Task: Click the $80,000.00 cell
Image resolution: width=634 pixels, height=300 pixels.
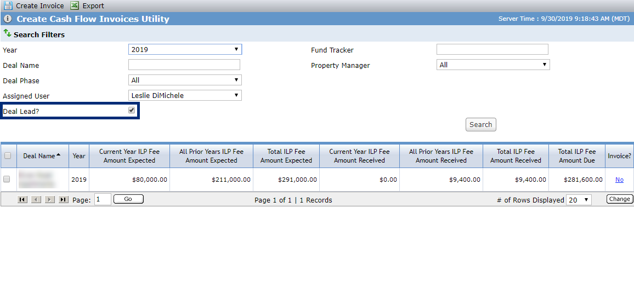Action: [129, 180]
